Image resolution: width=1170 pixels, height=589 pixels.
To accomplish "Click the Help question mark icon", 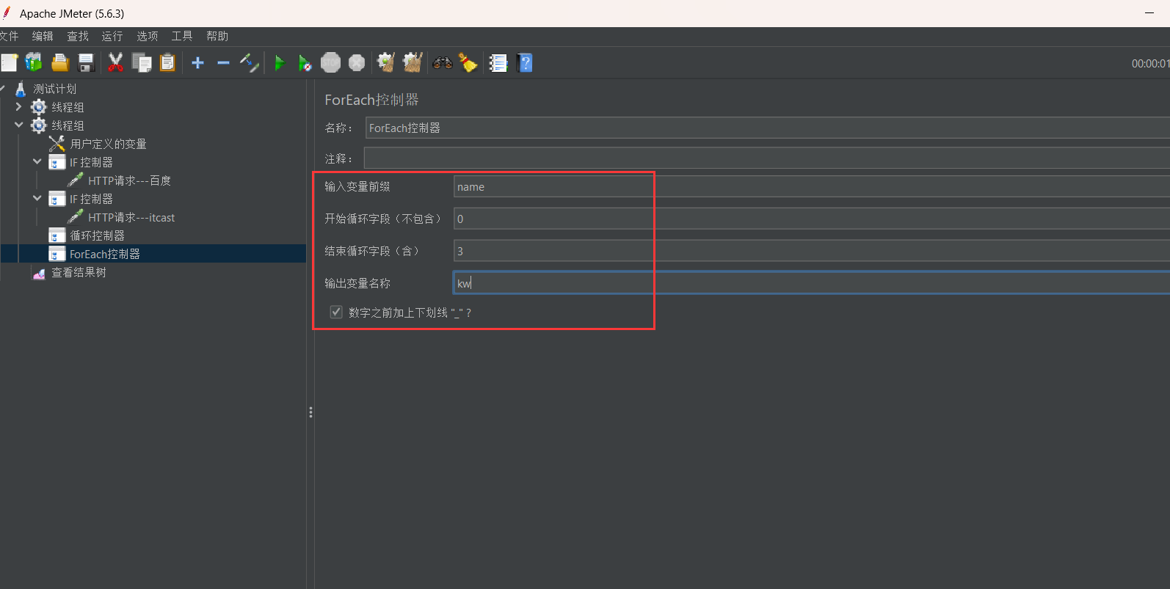I will pos(525,63).
